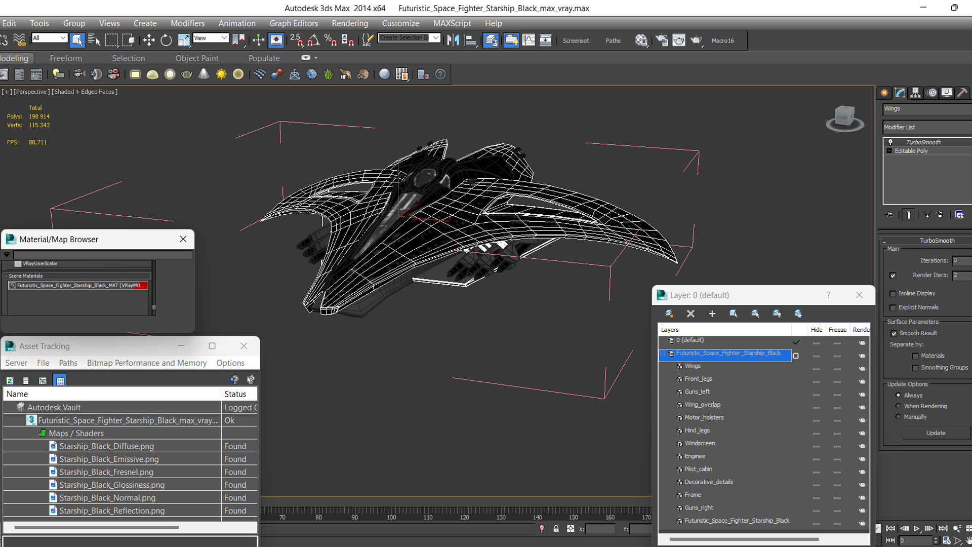
Task: Toggle Percent Snap tool
Action: (331, 40)
